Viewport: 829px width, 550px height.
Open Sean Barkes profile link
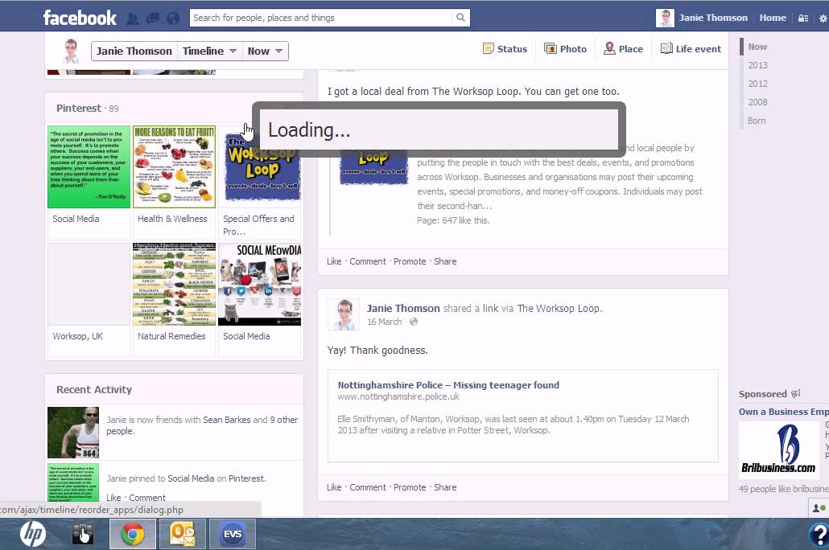point(227,420)
